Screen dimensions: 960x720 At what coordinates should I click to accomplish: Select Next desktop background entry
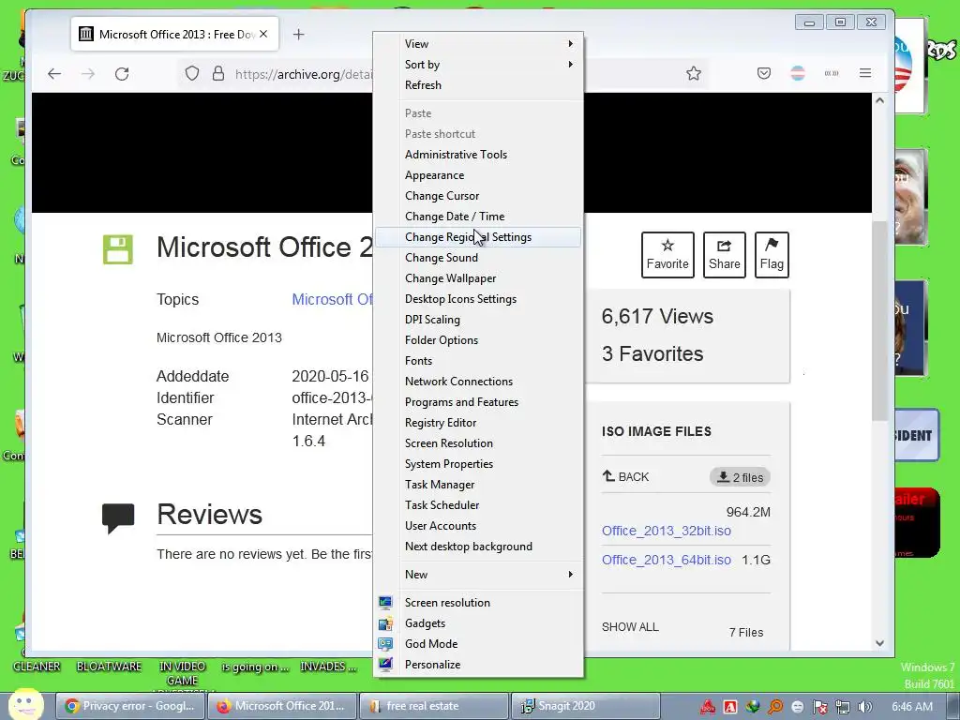[x=477, y=547]
